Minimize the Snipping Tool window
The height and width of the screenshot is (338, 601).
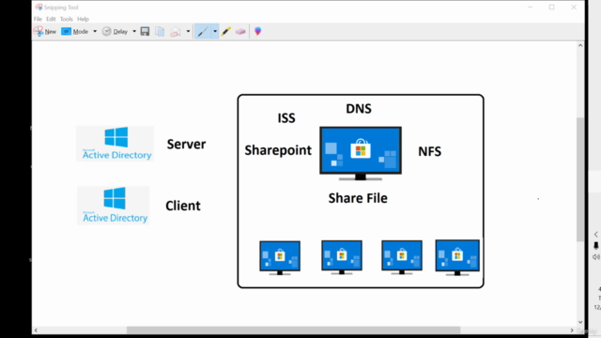tap(530, 8)
